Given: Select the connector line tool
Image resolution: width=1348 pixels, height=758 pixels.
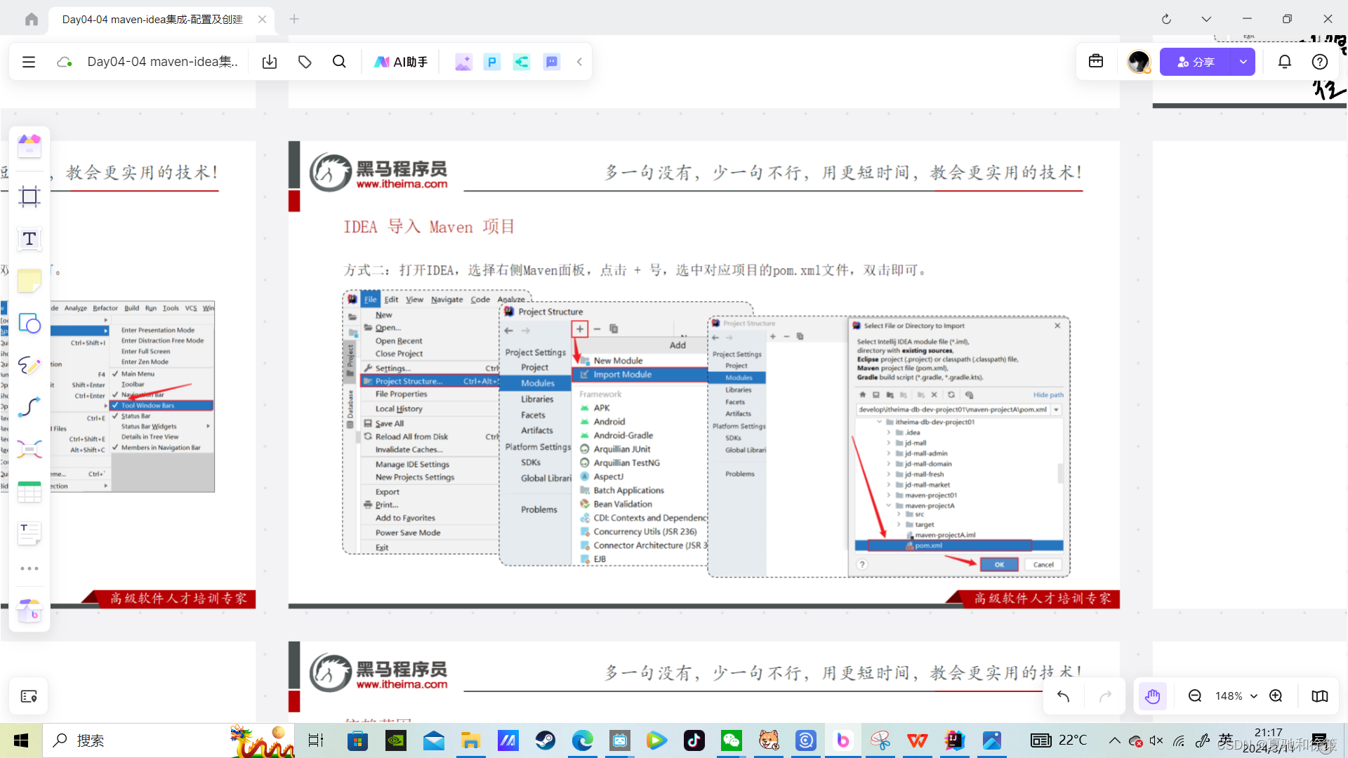Looking at the screenshot, I should pos(29,407).
